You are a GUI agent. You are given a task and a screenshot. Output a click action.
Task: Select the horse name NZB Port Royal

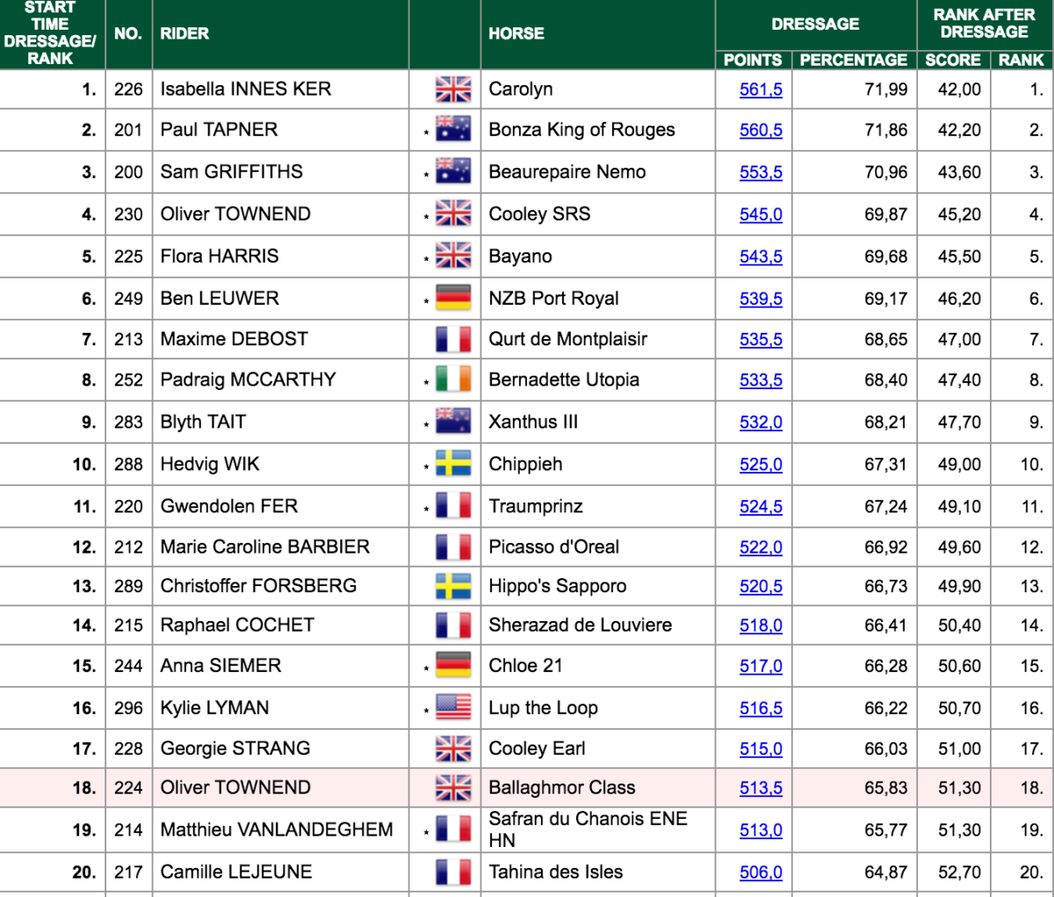point(554,298)
